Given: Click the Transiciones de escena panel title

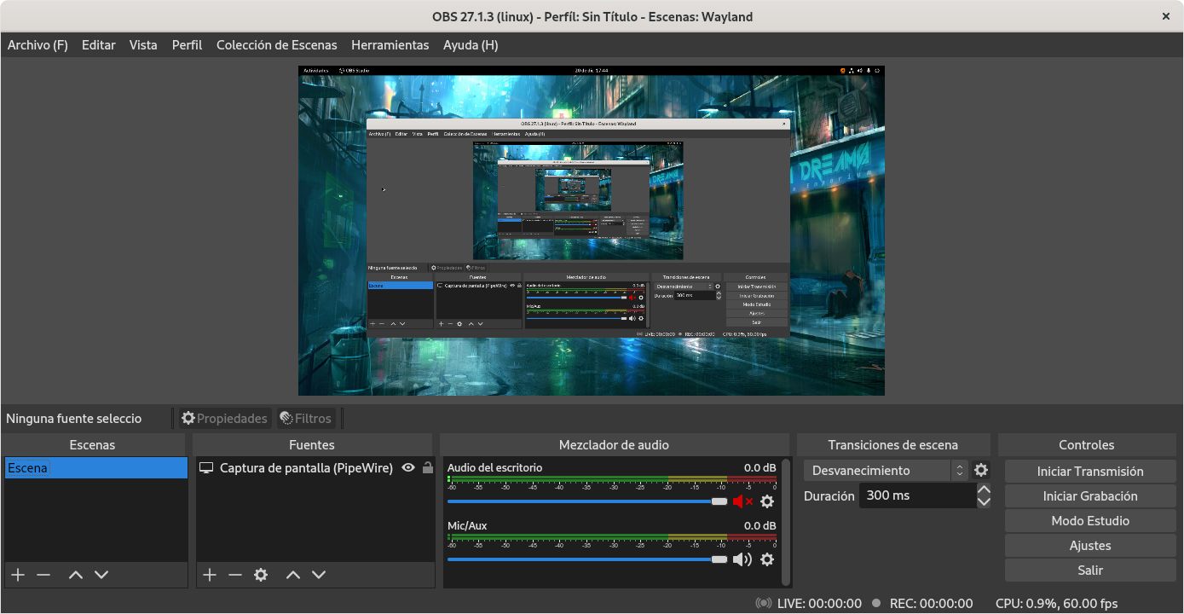Looking at the screenshot, I should [x=893, y=444].
